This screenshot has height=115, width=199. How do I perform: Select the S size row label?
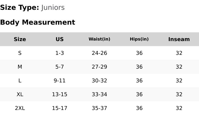pyautogui.click(x=20, y=53)
